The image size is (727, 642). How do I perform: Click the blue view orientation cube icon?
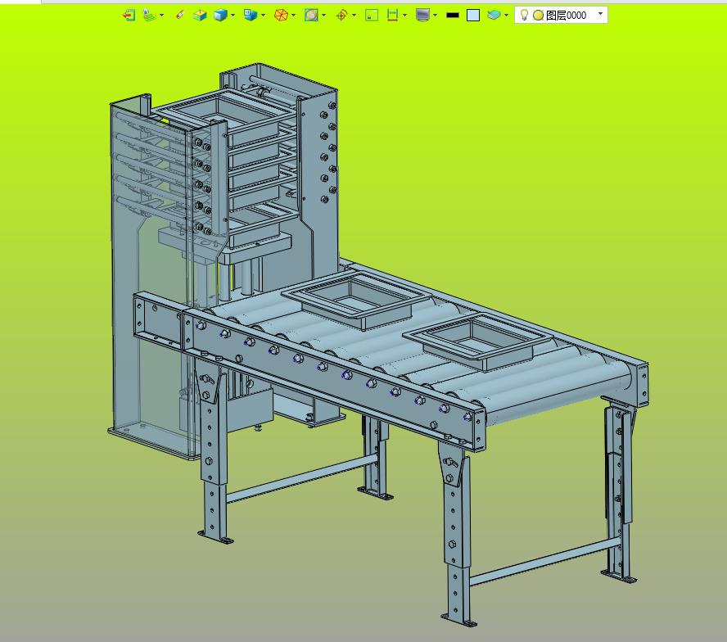click(x=251, y=16)
